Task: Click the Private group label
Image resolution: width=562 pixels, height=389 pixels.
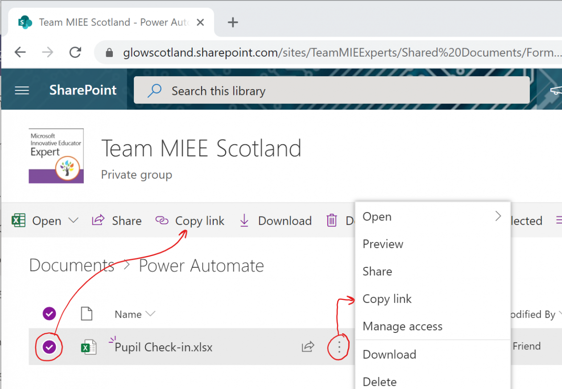Action: 136,175
